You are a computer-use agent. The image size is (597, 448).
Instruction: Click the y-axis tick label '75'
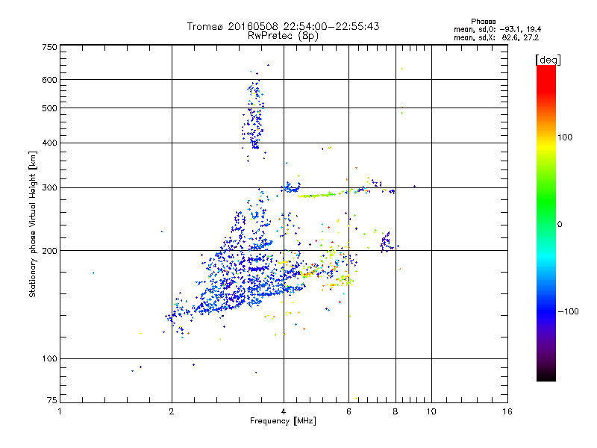pos(51,400)
